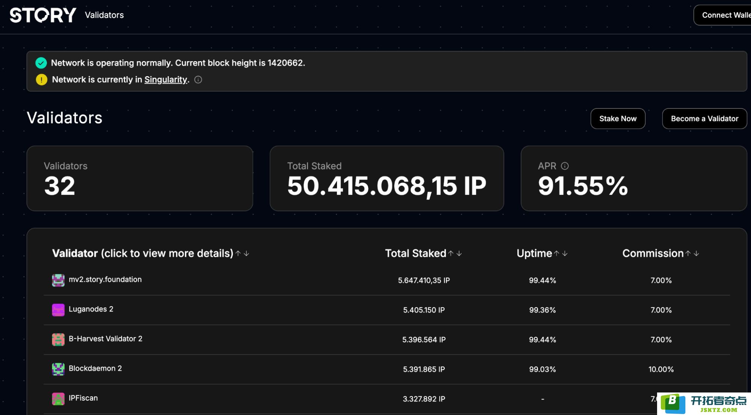This screenshot has width=751, height=415.
Task: Sort Uptime ascending arrow
Action: click(x=556, y=254)
